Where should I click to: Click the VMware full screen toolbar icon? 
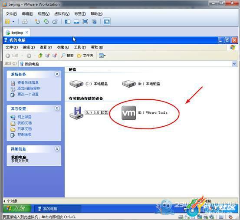pyautogui.click(x=85, y=21)
